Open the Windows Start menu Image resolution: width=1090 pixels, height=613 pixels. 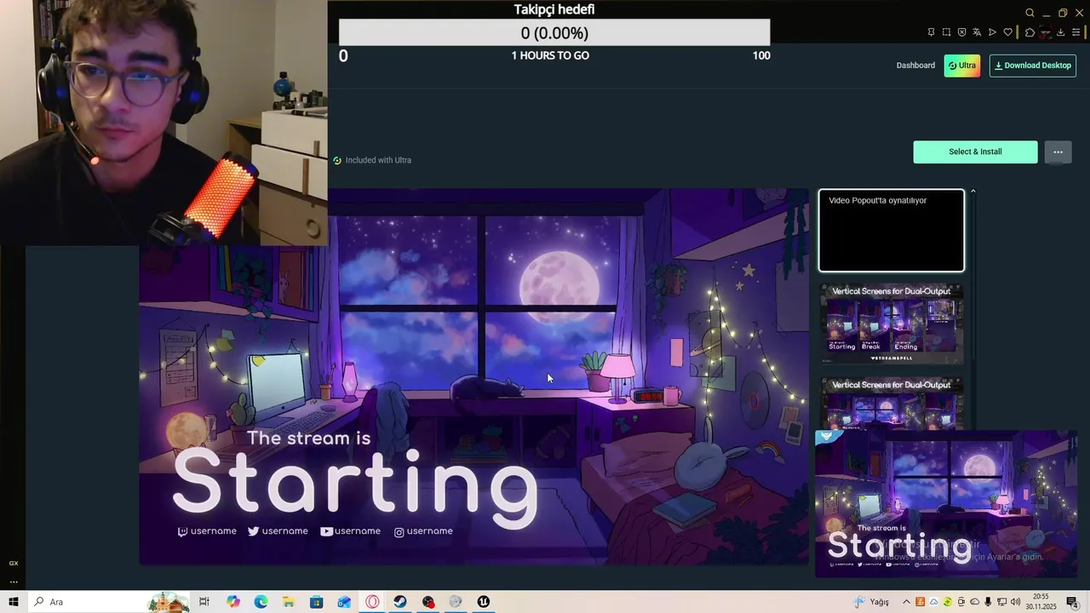point(13,602)
